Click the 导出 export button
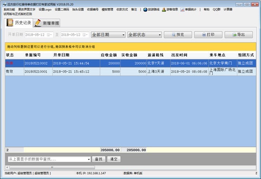This screenshot has width=261, height=179. 239,35
